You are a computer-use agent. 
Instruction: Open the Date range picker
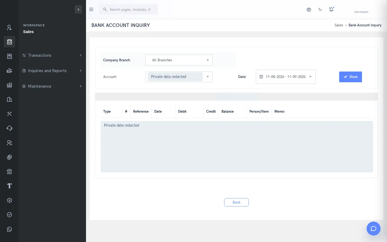click(286, 77)
